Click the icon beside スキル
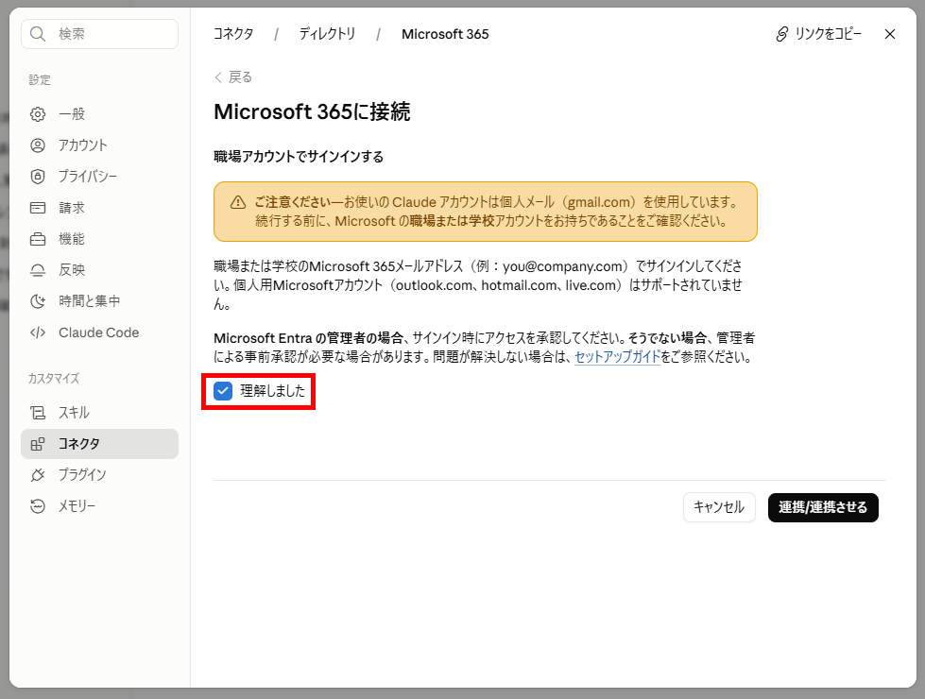The width and height of the screenshot is (925, 699). coord(38,413)
